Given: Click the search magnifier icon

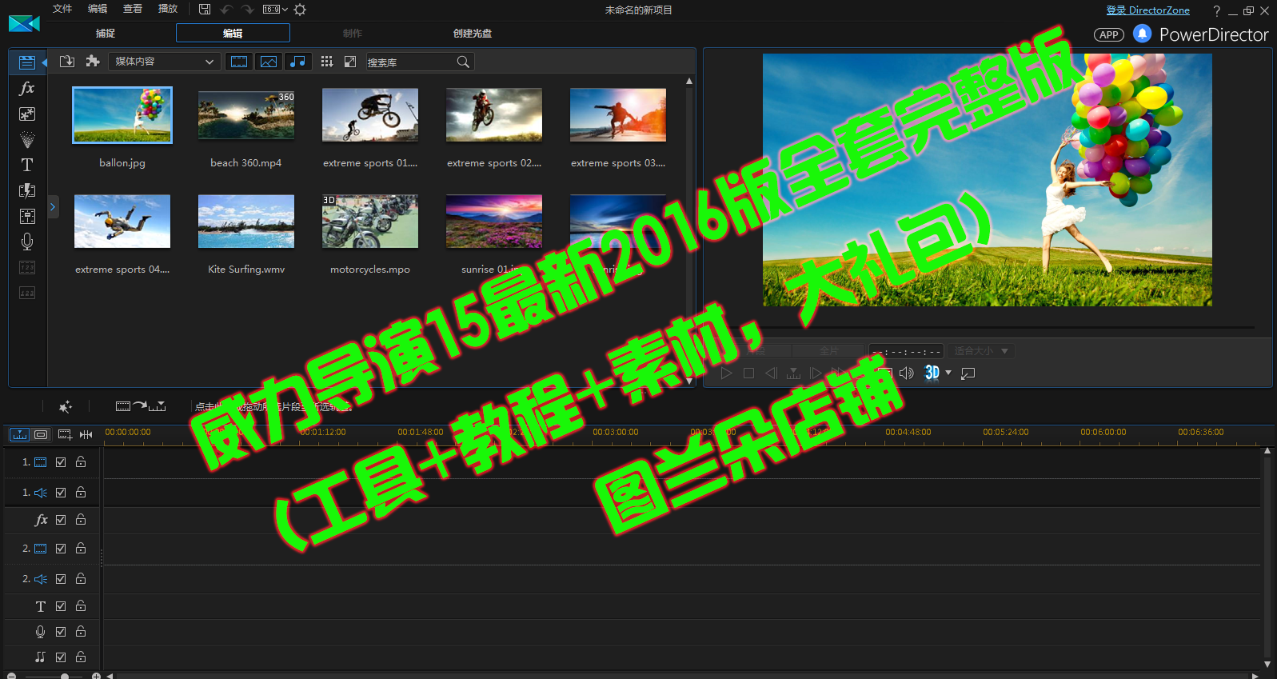Looking at the screenshot, I should 463,62.
